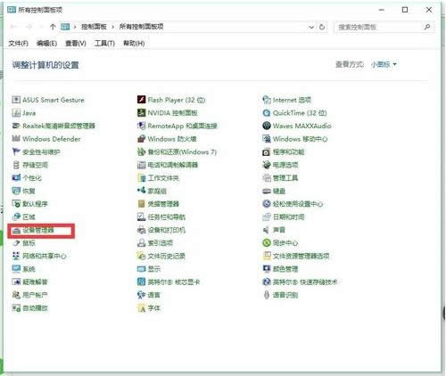The height and width of the screenshot is (376, 446).
Task: Open the 存储空间 icon
Action: [16, 165]
